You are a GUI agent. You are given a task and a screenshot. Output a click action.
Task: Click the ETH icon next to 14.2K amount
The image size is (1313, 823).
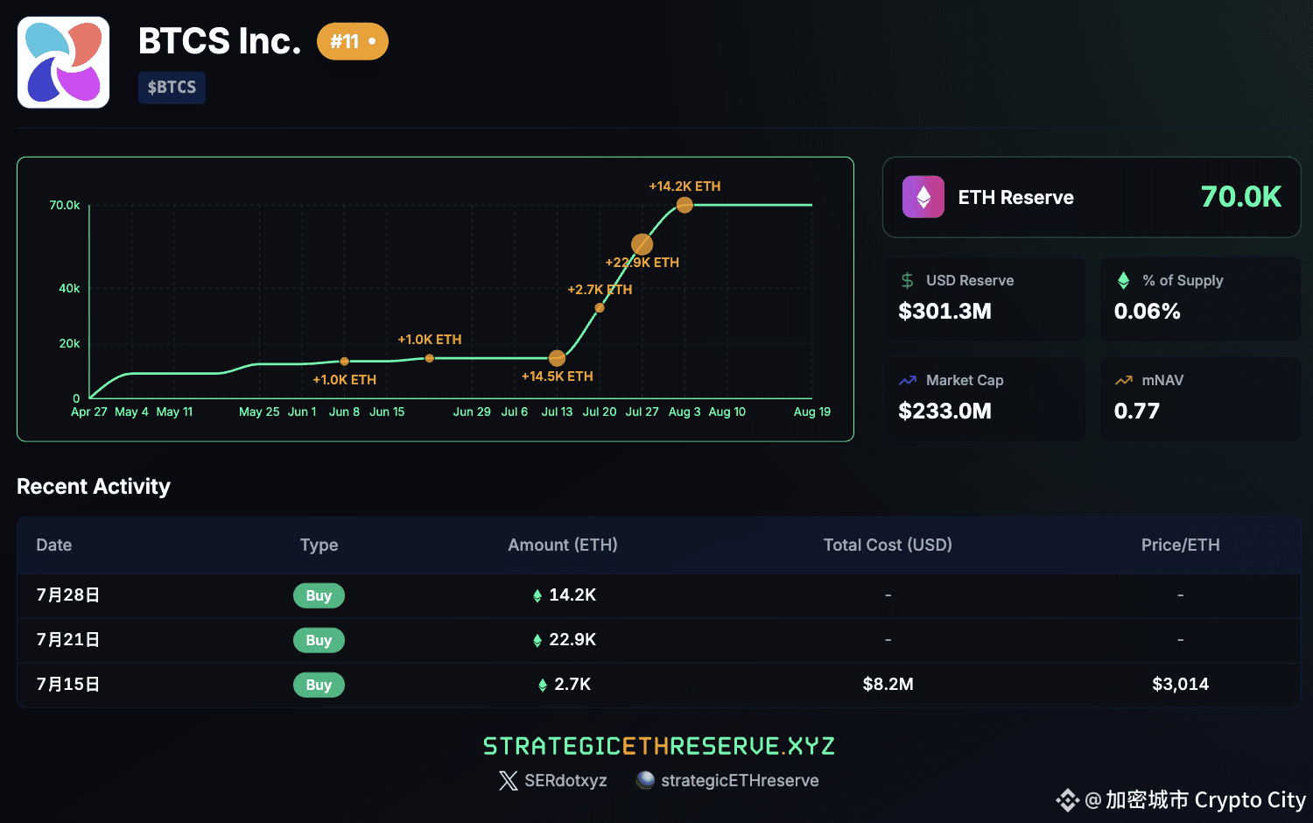click(x=537, y=596)
